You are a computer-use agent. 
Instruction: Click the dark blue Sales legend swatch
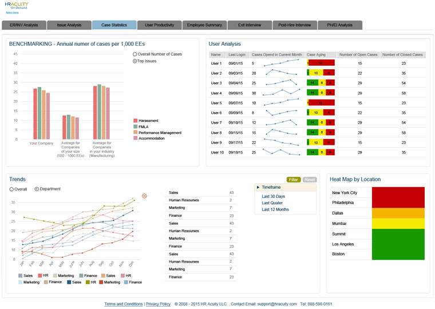(69, 282)
